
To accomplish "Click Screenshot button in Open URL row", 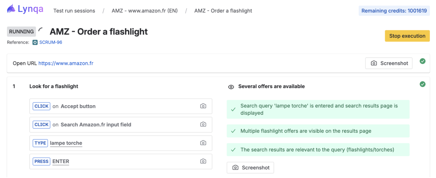I will pos(389,63).
